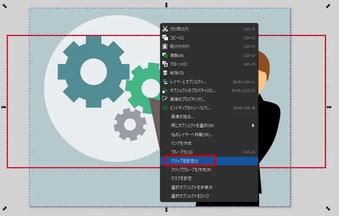Click the left-middle horizontal scale handle
Screen dimensions: 339x216
[4, 107]
